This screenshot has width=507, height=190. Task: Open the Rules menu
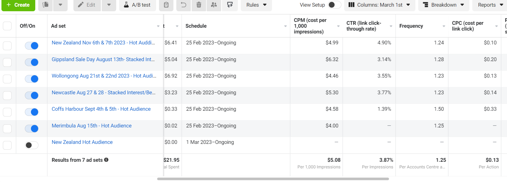click(256, 5)
